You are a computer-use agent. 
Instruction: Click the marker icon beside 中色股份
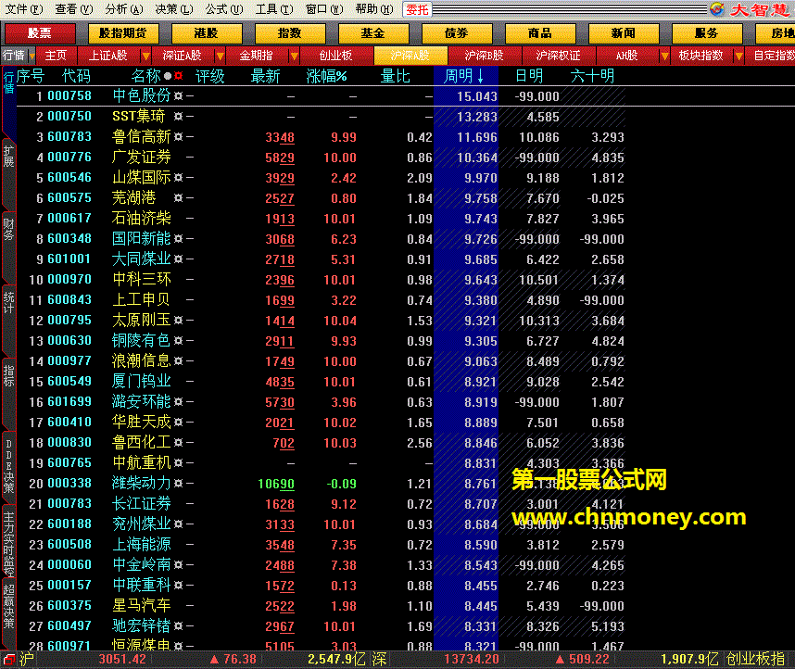tap(178, 95)
